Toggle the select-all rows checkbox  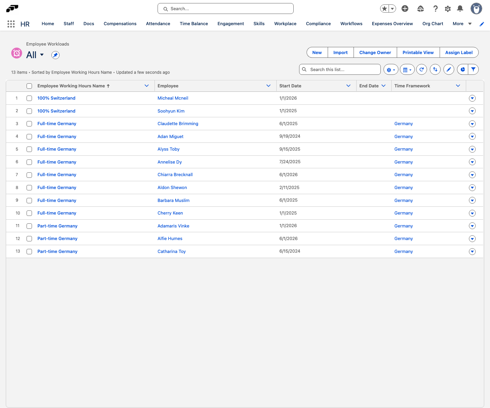29,86
